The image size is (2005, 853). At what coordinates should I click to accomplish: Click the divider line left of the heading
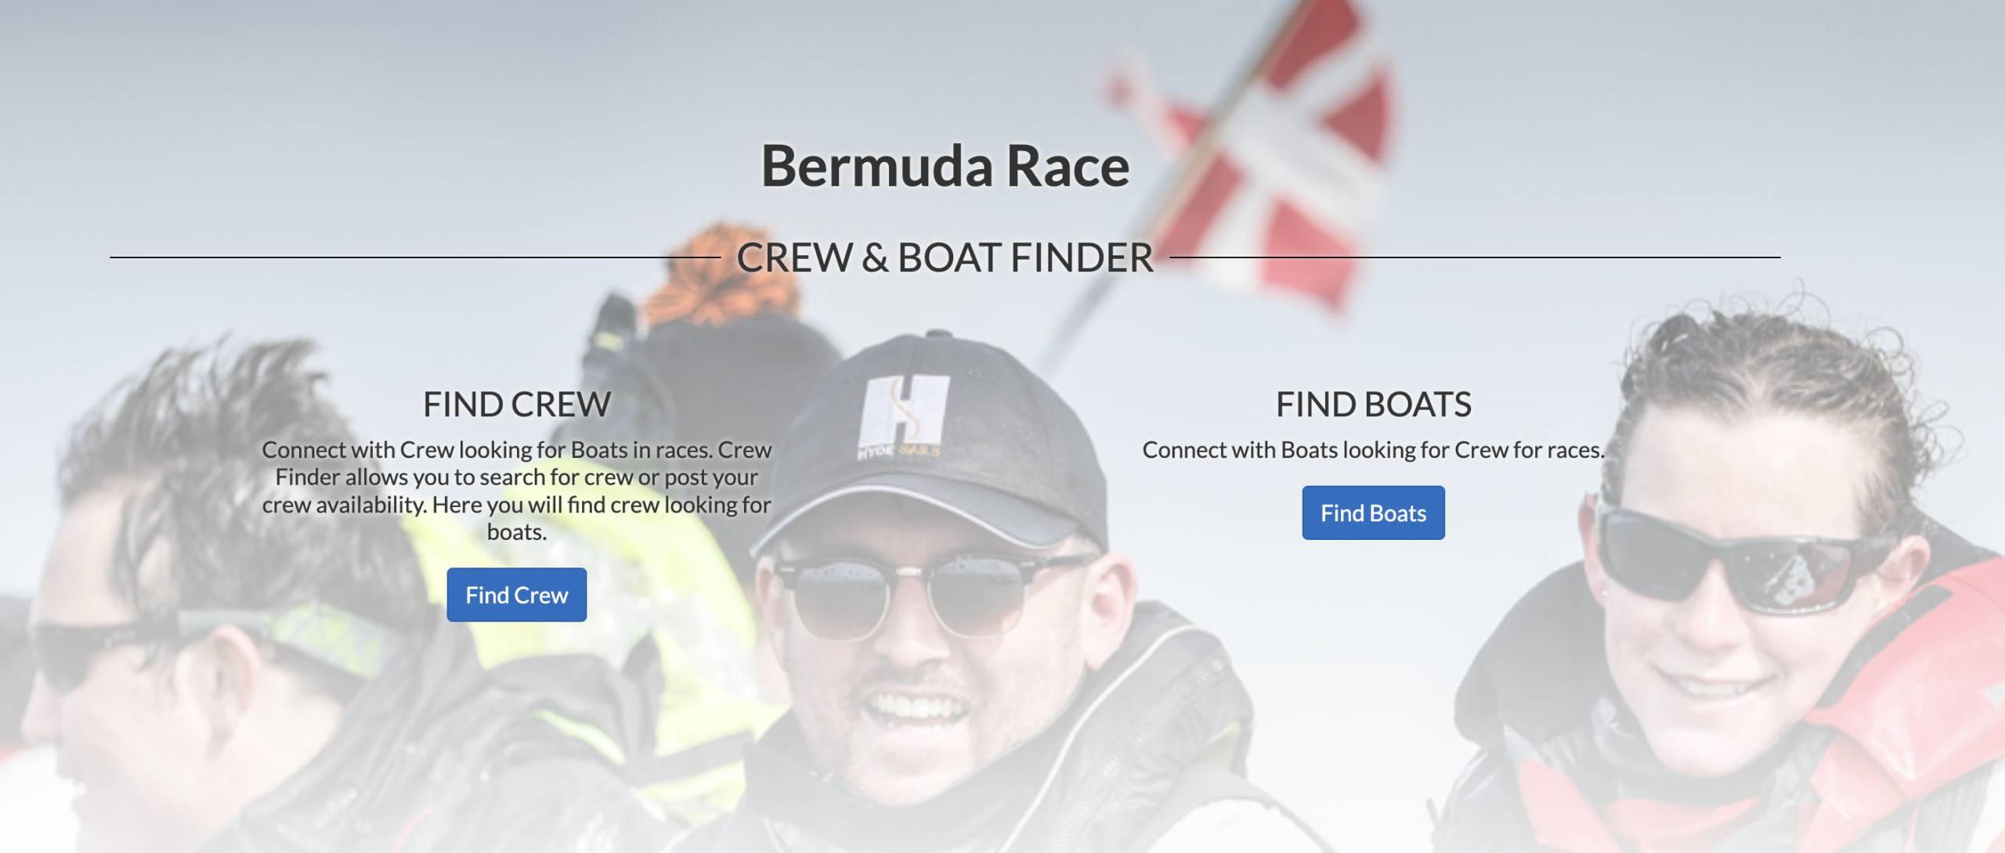(x=415, y=257)
